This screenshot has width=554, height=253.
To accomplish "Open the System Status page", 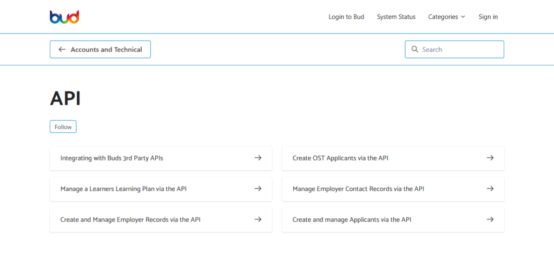I will 396,17.
